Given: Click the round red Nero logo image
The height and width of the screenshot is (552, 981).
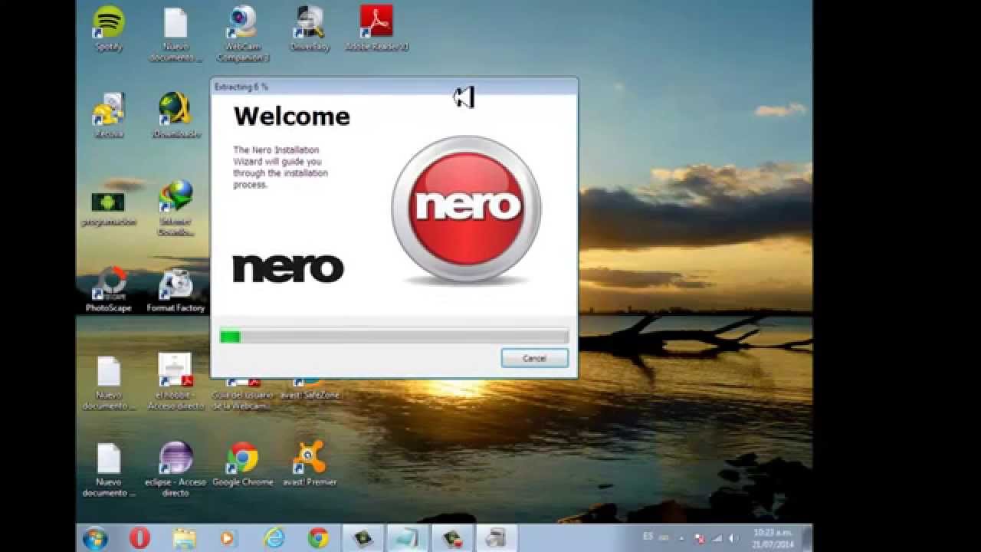Looking at the screenshot, I should point(466,209).
